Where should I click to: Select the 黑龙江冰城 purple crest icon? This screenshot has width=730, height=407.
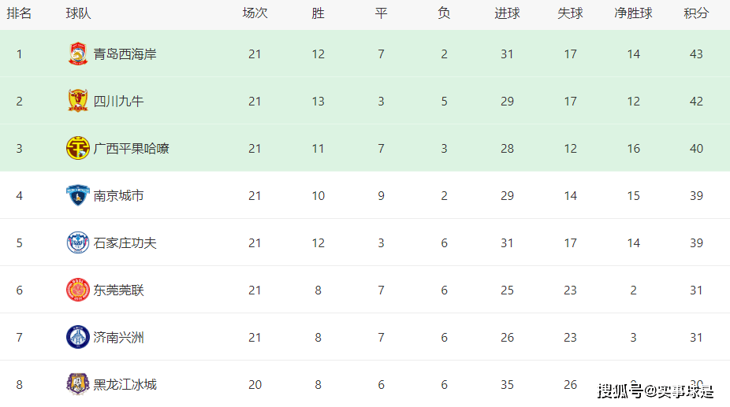[78, 384]
